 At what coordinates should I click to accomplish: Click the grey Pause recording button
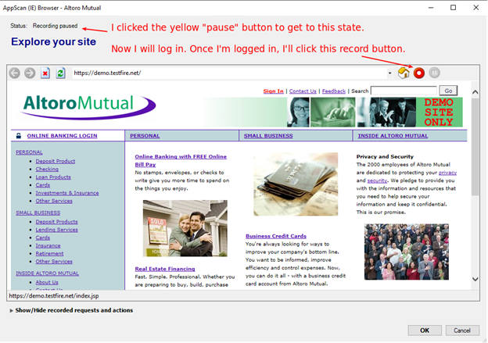point(435,73)
